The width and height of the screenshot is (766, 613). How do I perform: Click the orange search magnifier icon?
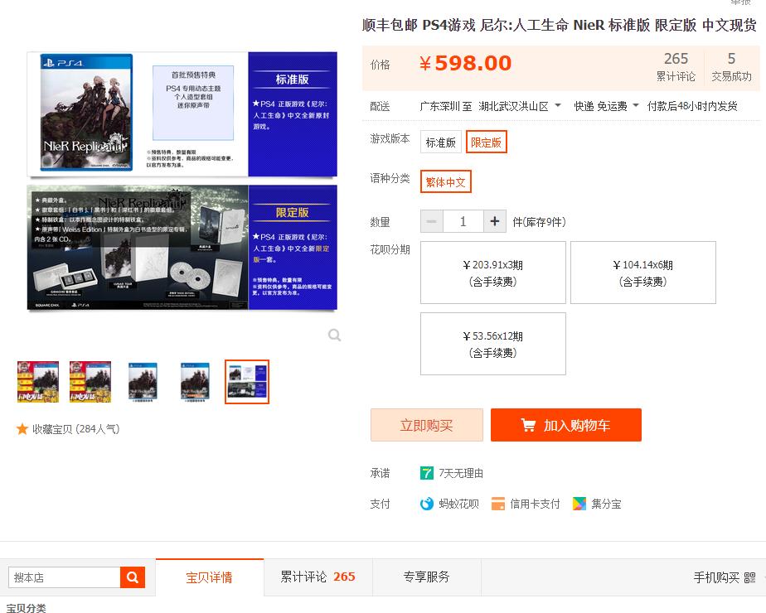pos(133,577)
